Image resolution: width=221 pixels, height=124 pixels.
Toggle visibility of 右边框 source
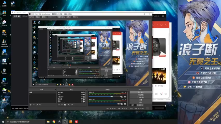[x=82, y=99]
